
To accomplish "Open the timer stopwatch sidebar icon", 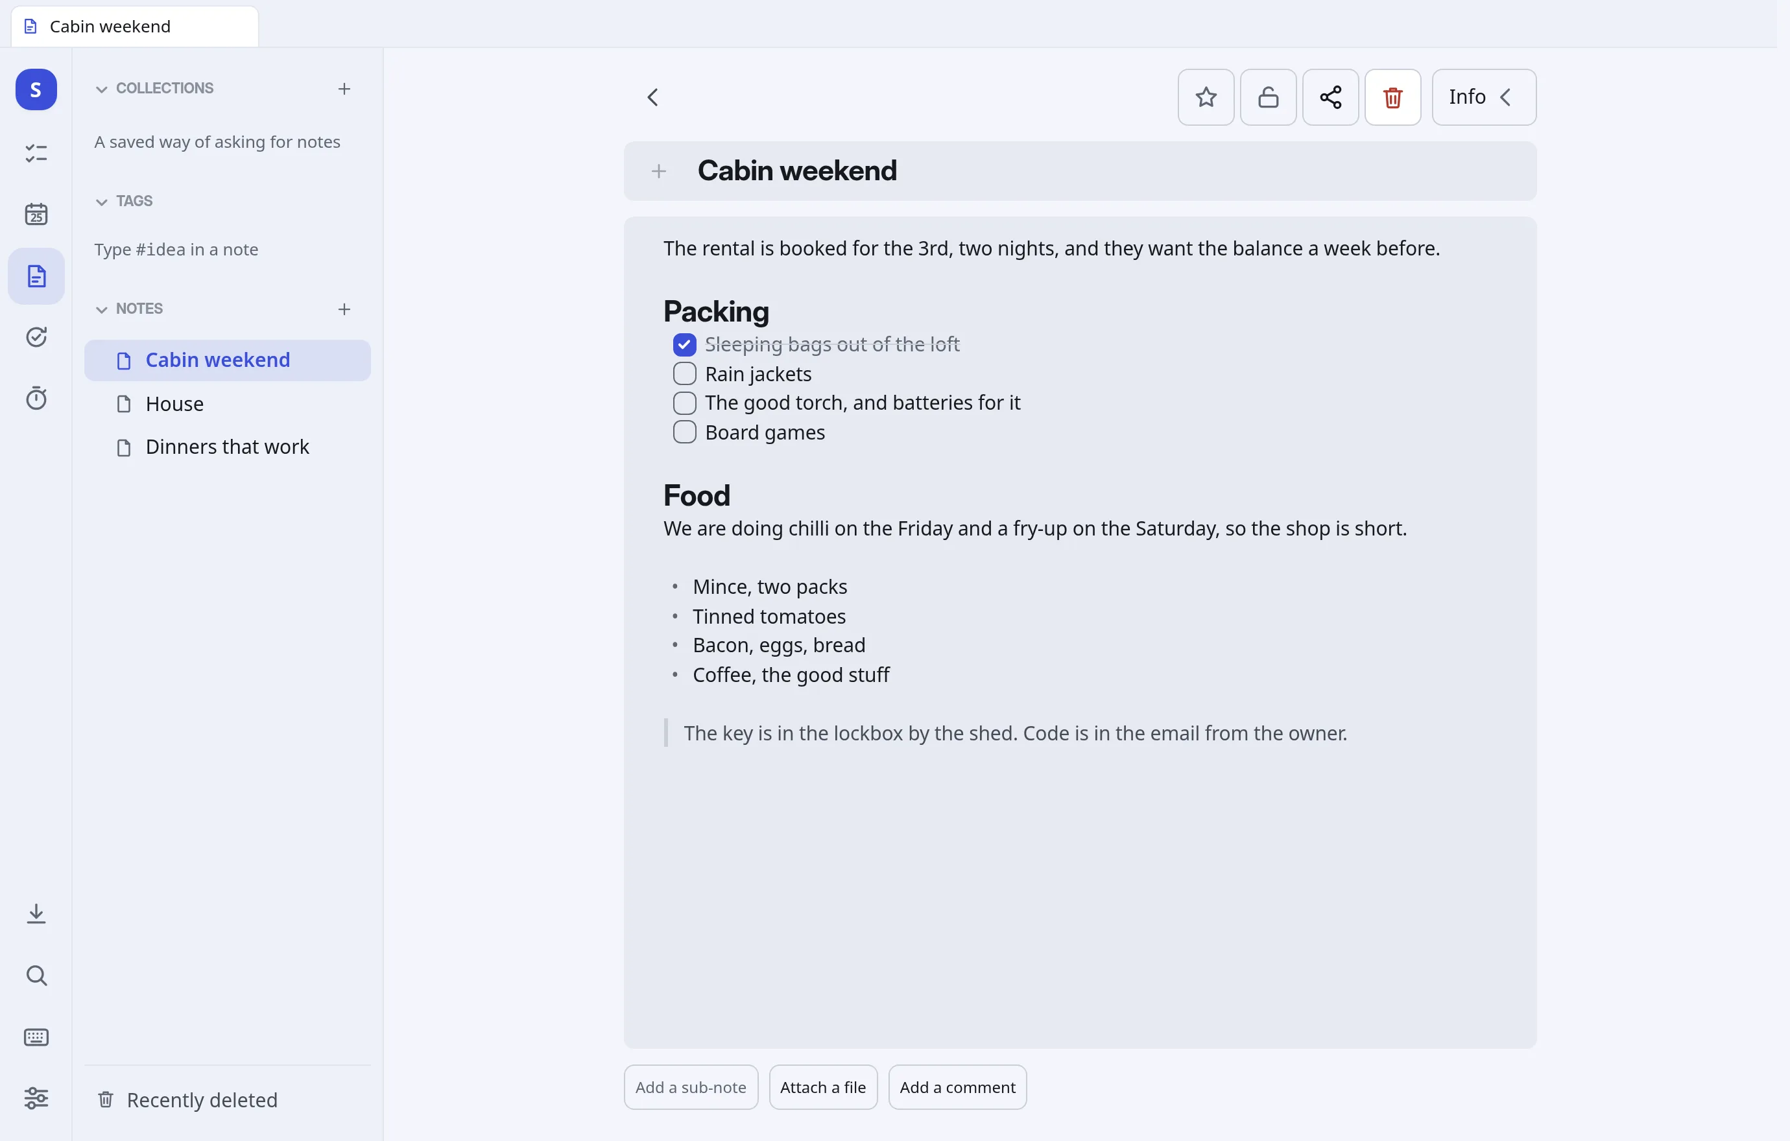I will click(36, 399).
